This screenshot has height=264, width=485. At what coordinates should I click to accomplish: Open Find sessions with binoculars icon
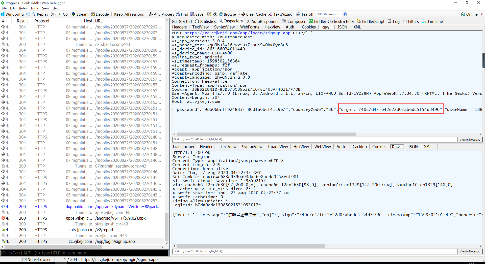[182, 14]
